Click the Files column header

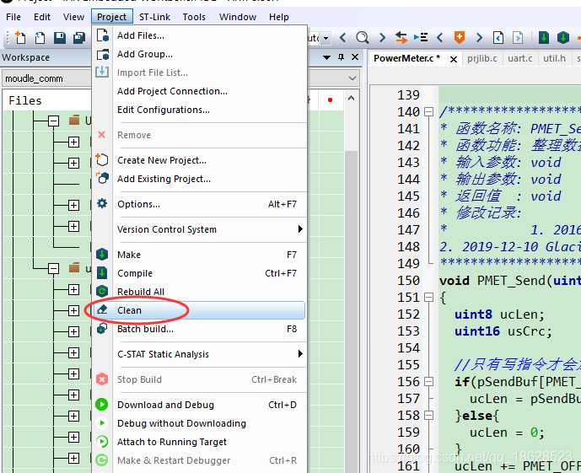pyautogui.click(x=25, y=100)
